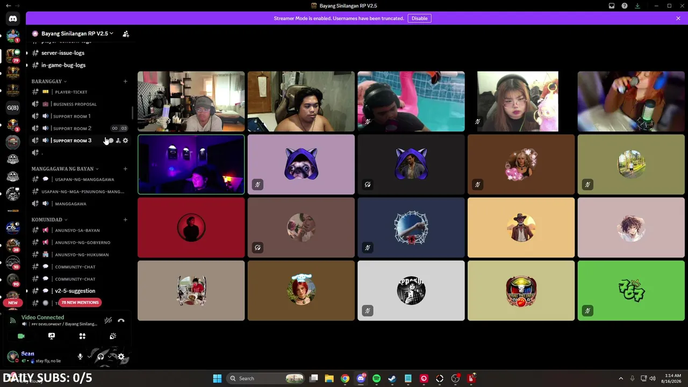The height and width of the screenshot is (387, 688).
Task: Add a channel to the BARANGGAY category
Action: point(125,82)
